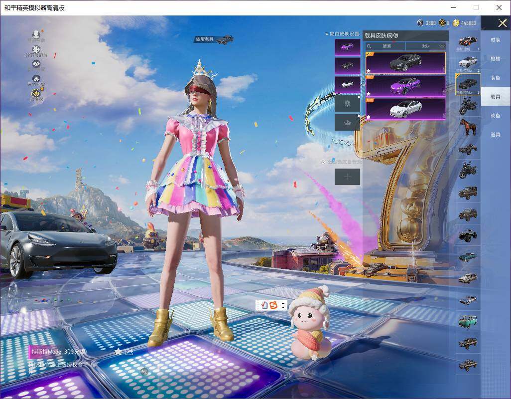The image size is (511, 399).
Task: Add an item with the plus slot
Action: [x=348, y=177]
